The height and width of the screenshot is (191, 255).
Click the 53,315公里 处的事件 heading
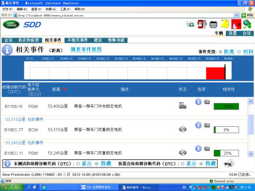24,119
